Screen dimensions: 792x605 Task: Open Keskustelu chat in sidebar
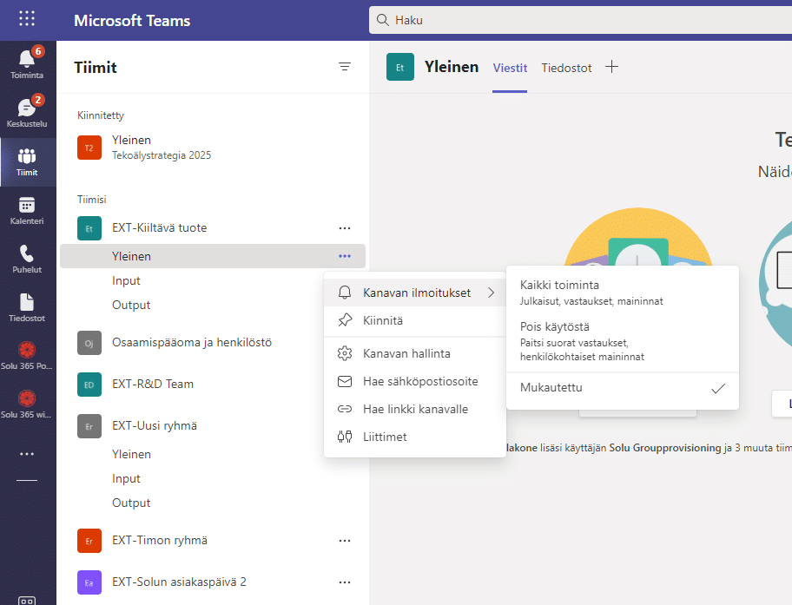(x=27, y=112)
